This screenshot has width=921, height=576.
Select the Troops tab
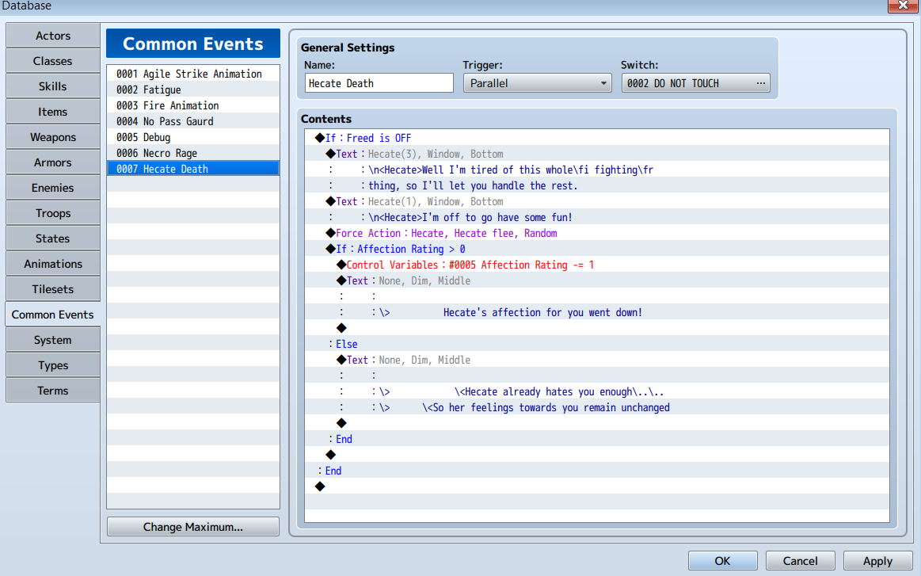(53, 213)
